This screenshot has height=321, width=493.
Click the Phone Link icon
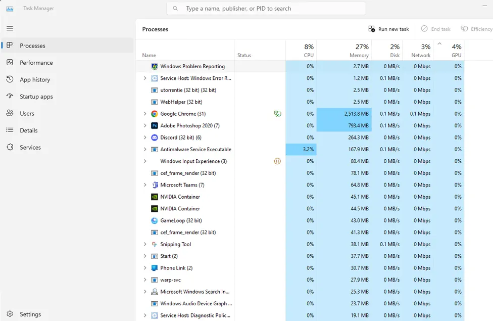(155, 268)
